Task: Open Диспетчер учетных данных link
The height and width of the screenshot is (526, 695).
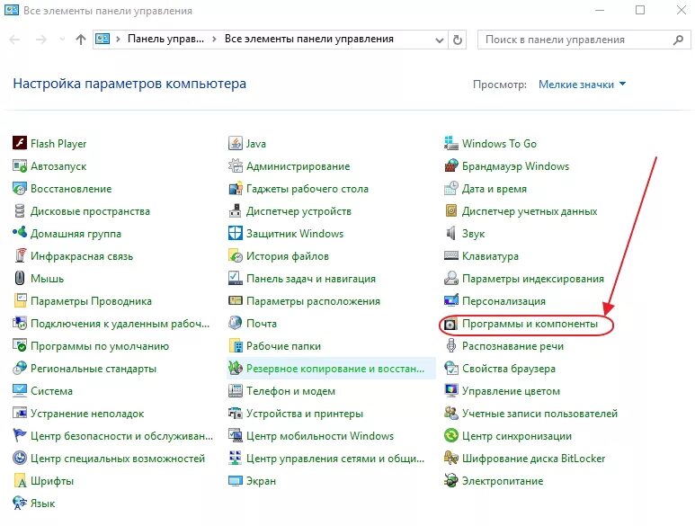Action: (530, 211)
